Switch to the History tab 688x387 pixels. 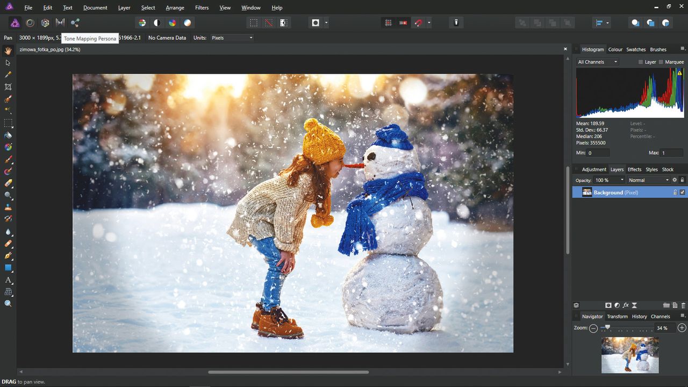coord(639,317)
